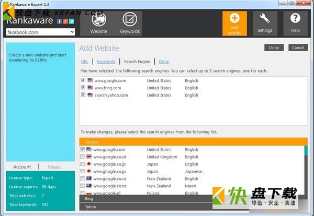The width and height of the screenshot is (314, 216).
Task: Open Rankaware Twitter icon
Action: pyautogui.click(x=72, y=21)
